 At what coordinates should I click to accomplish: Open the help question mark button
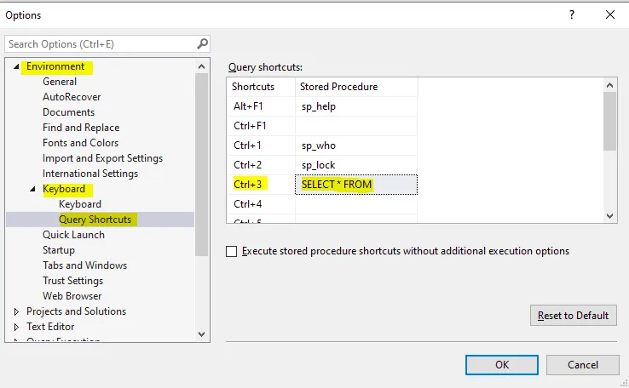[x=572, y=14]
